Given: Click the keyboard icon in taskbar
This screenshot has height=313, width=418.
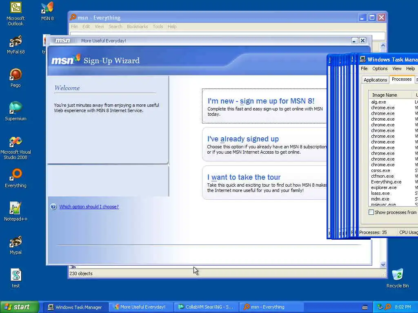Looking at the screenshot, I should pos(365,307).
